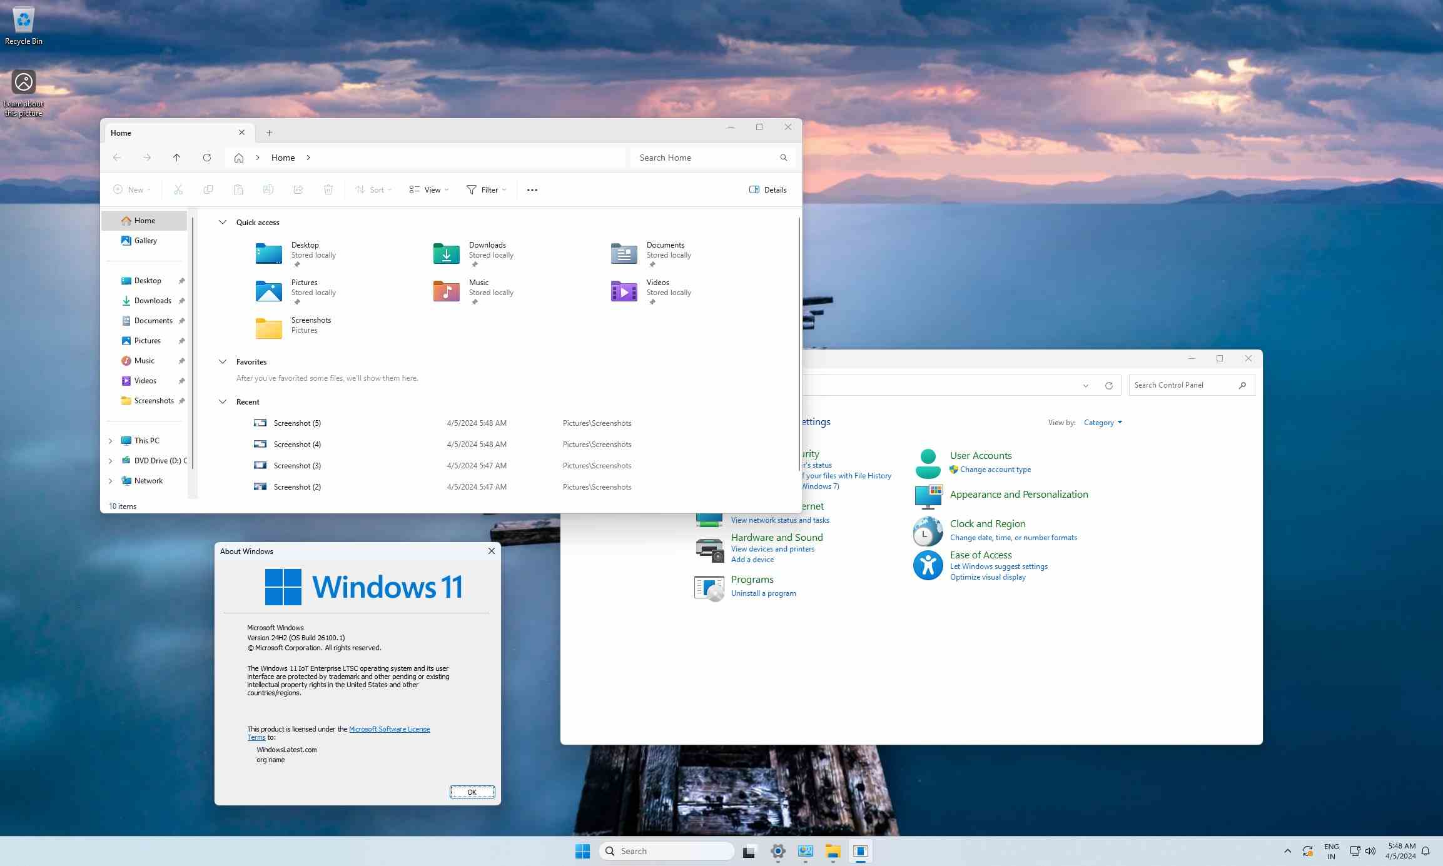This screenshot has width=1443, height=866.
Task: Open the Downloads folder icon in Quick access
Action: (x=446, y=254)
